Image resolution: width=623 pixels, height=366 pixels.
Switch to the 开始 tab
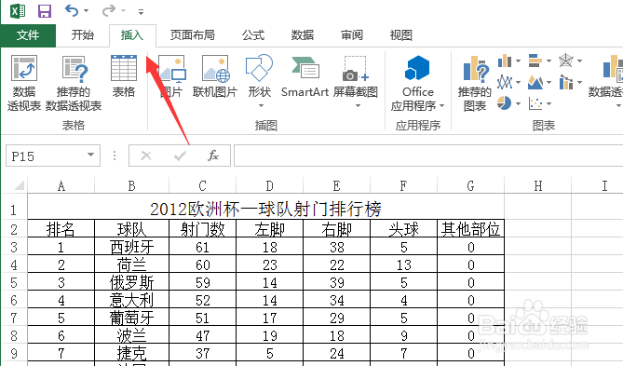tap(83, 35)
